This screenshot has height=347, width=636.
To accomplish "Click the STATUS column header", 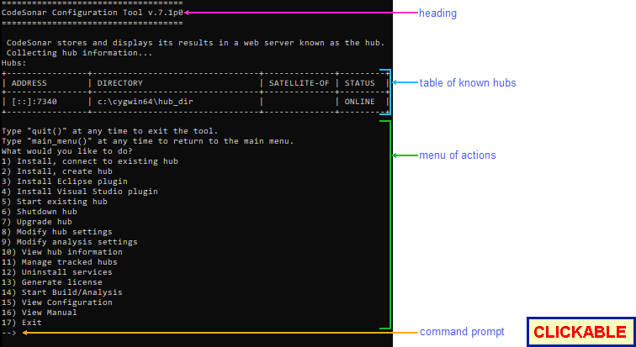I will 360,83.
